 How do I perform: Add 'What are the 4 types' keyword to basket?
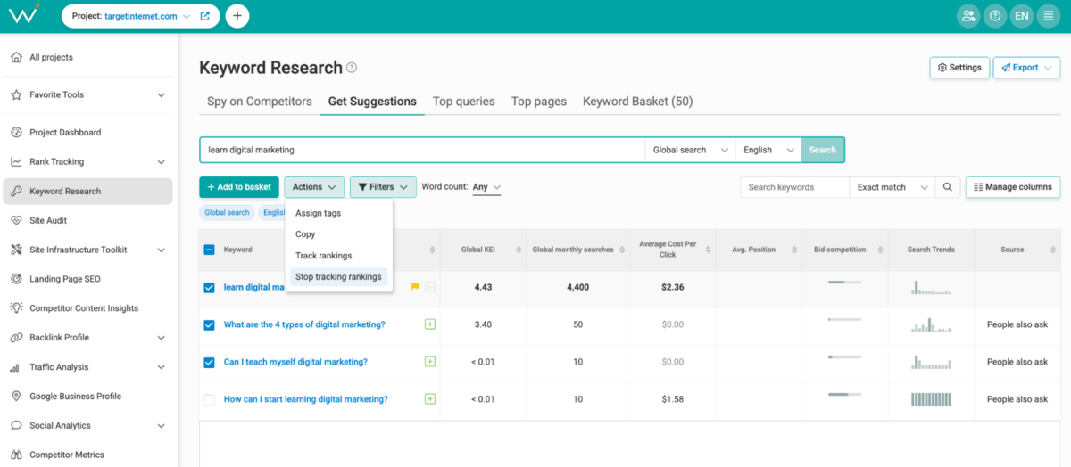coord(430,324)
